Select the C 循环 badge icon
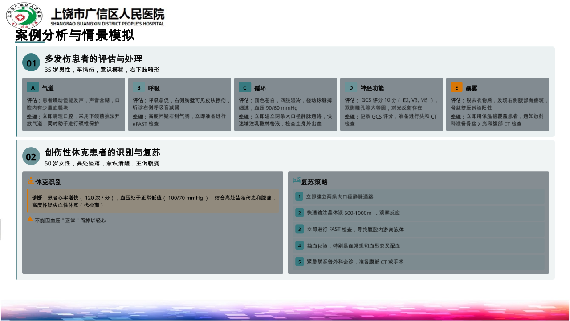The height and width of the screenshot is (321, 570). [x=244, y=87]
